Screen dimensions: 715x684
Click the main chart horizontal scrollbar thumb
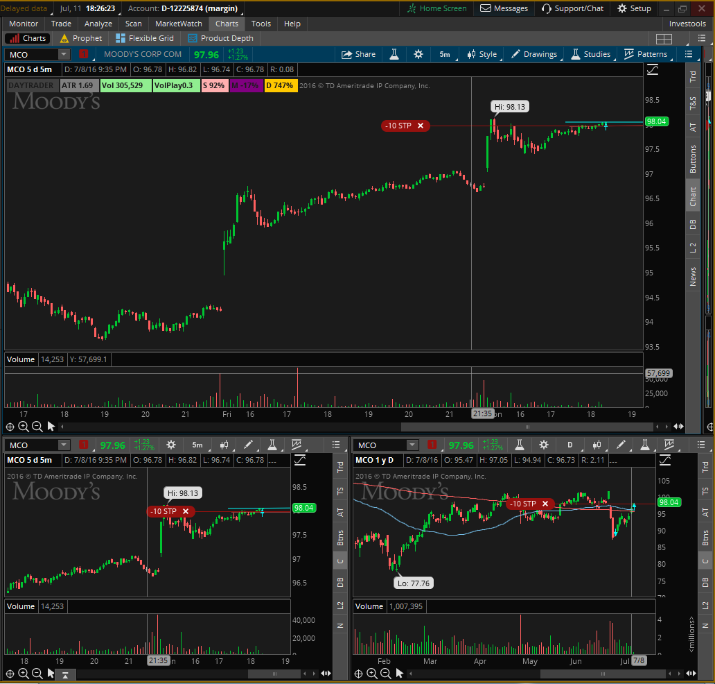[x=527, y=427]
